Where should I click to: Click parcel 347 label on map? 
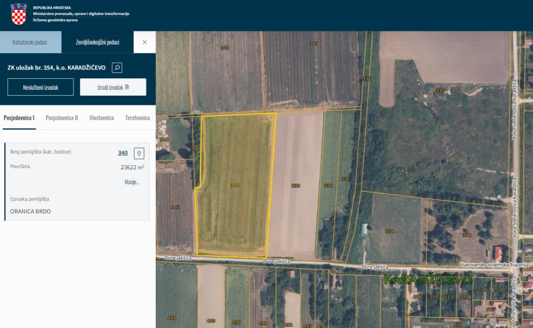click(314, 43)
